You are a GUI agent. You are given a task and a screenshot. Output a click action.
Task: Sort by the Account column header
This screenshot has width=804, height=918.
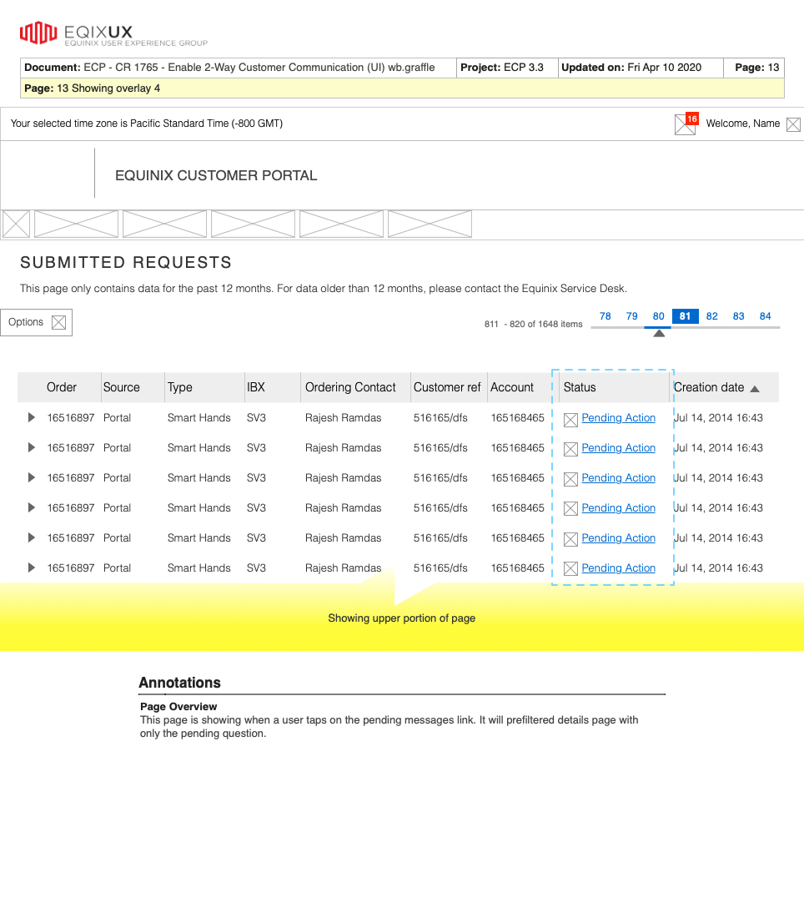click(512, 387)
